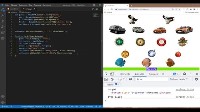The image size is (200, 112).
Task: Open the Chrome three-dot menu
Action: point(198,9)
